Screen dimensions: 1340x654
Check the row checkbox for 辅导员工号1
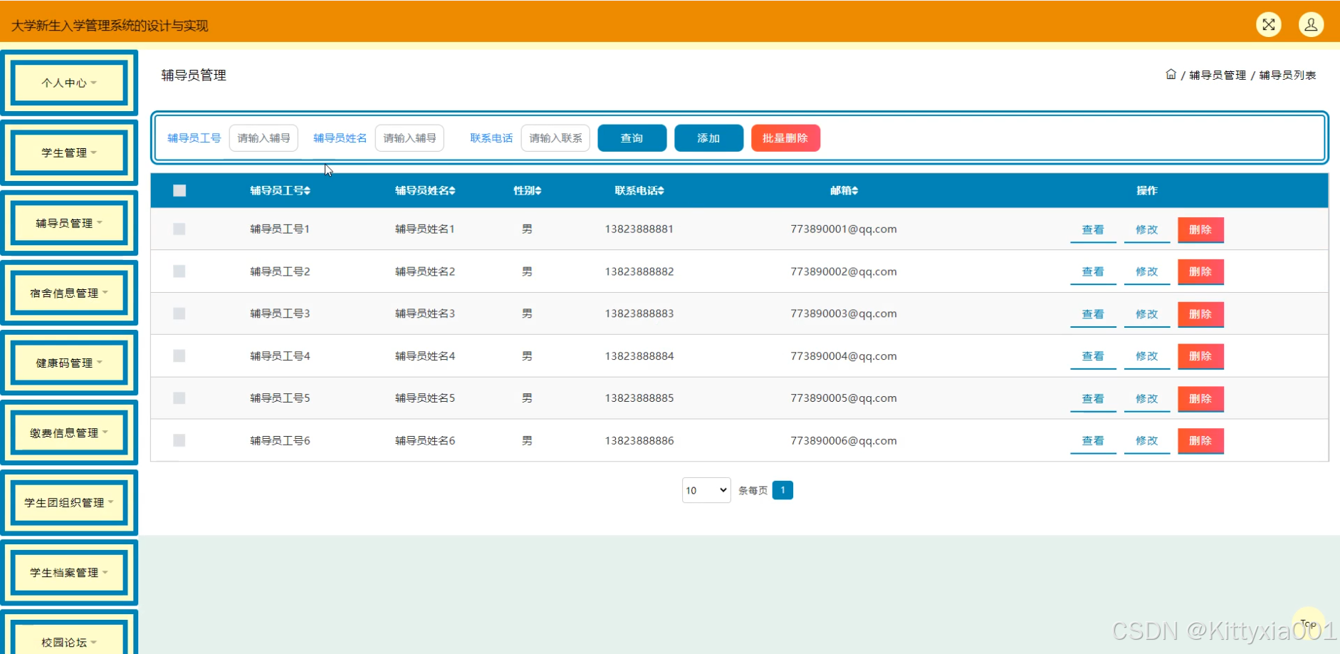179,229
